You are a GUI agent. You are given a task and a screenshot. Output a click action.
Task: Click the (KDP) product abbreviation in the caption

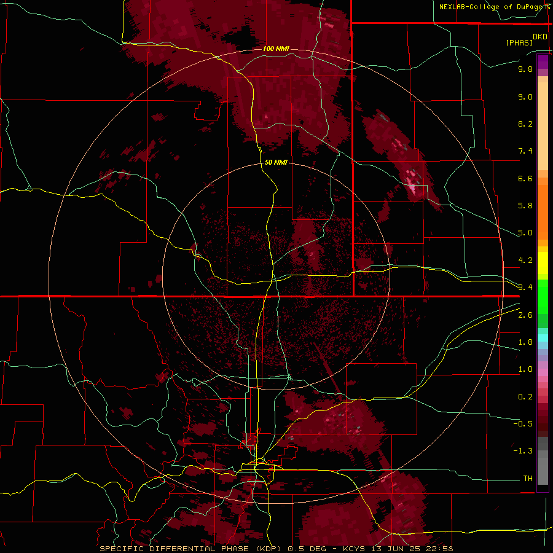269,549
